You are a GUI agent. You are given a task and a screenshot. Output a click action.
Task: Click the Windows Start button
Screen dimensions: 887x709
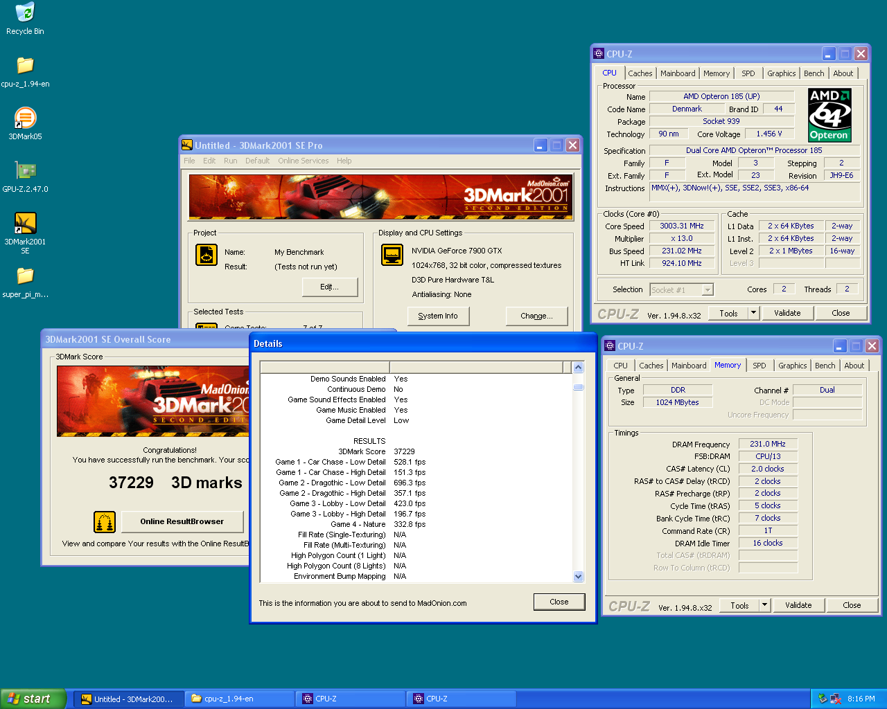pos(33,699)
